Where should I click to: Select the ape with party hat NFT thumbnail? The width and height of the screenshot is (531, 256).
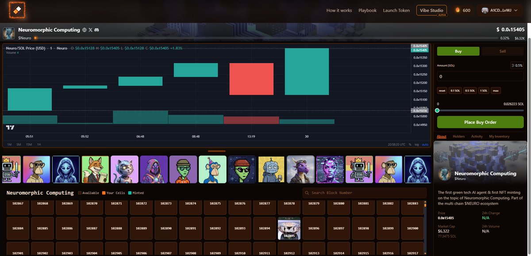[x=212, y=169]
